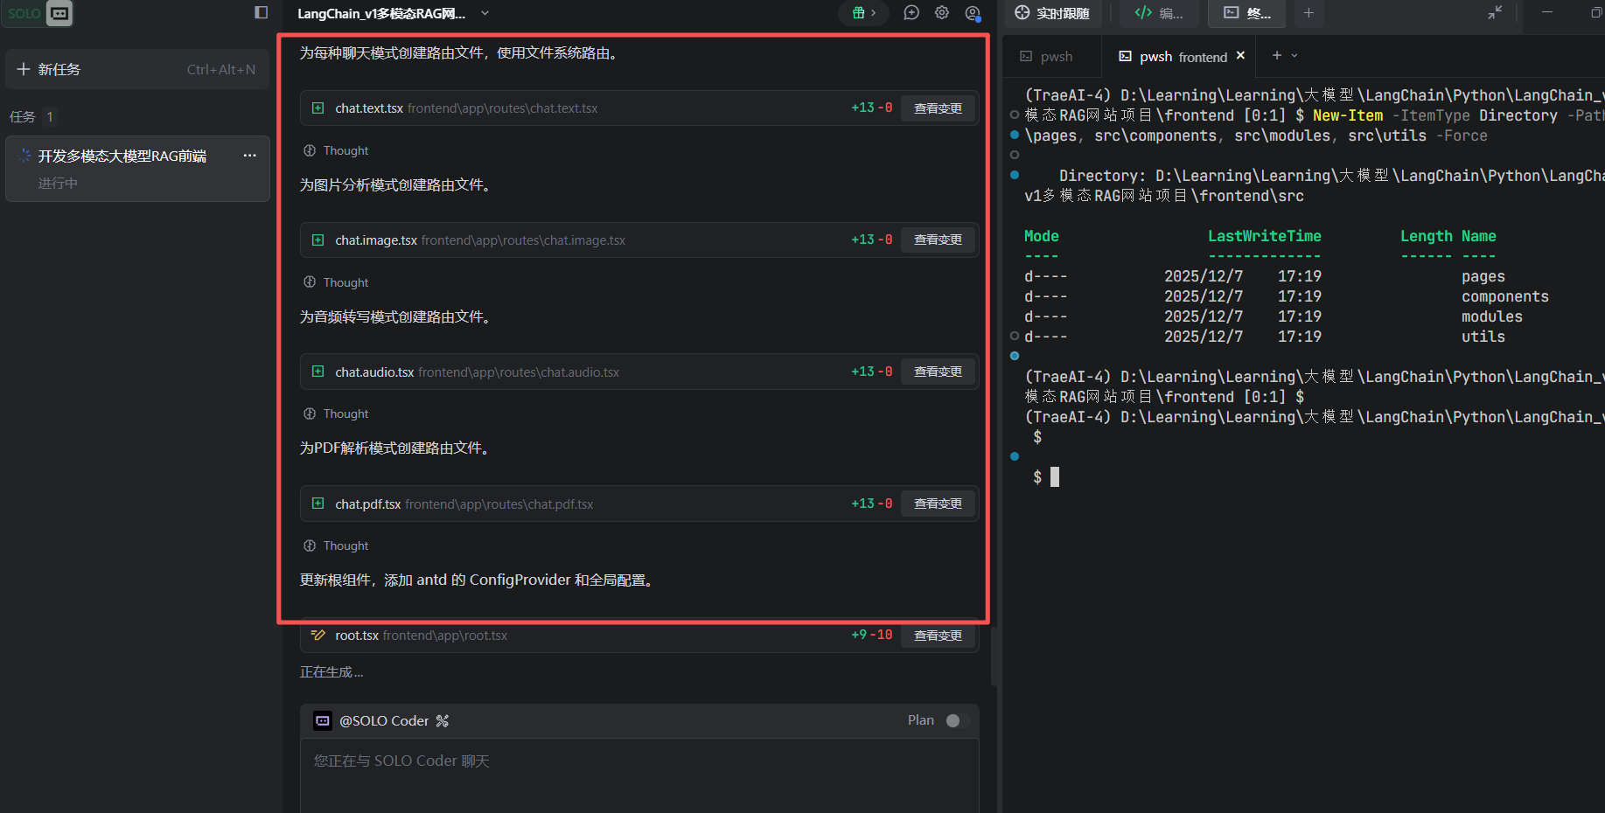Close the pwsh frontend terminal tab

click(x=1240, y=55)
